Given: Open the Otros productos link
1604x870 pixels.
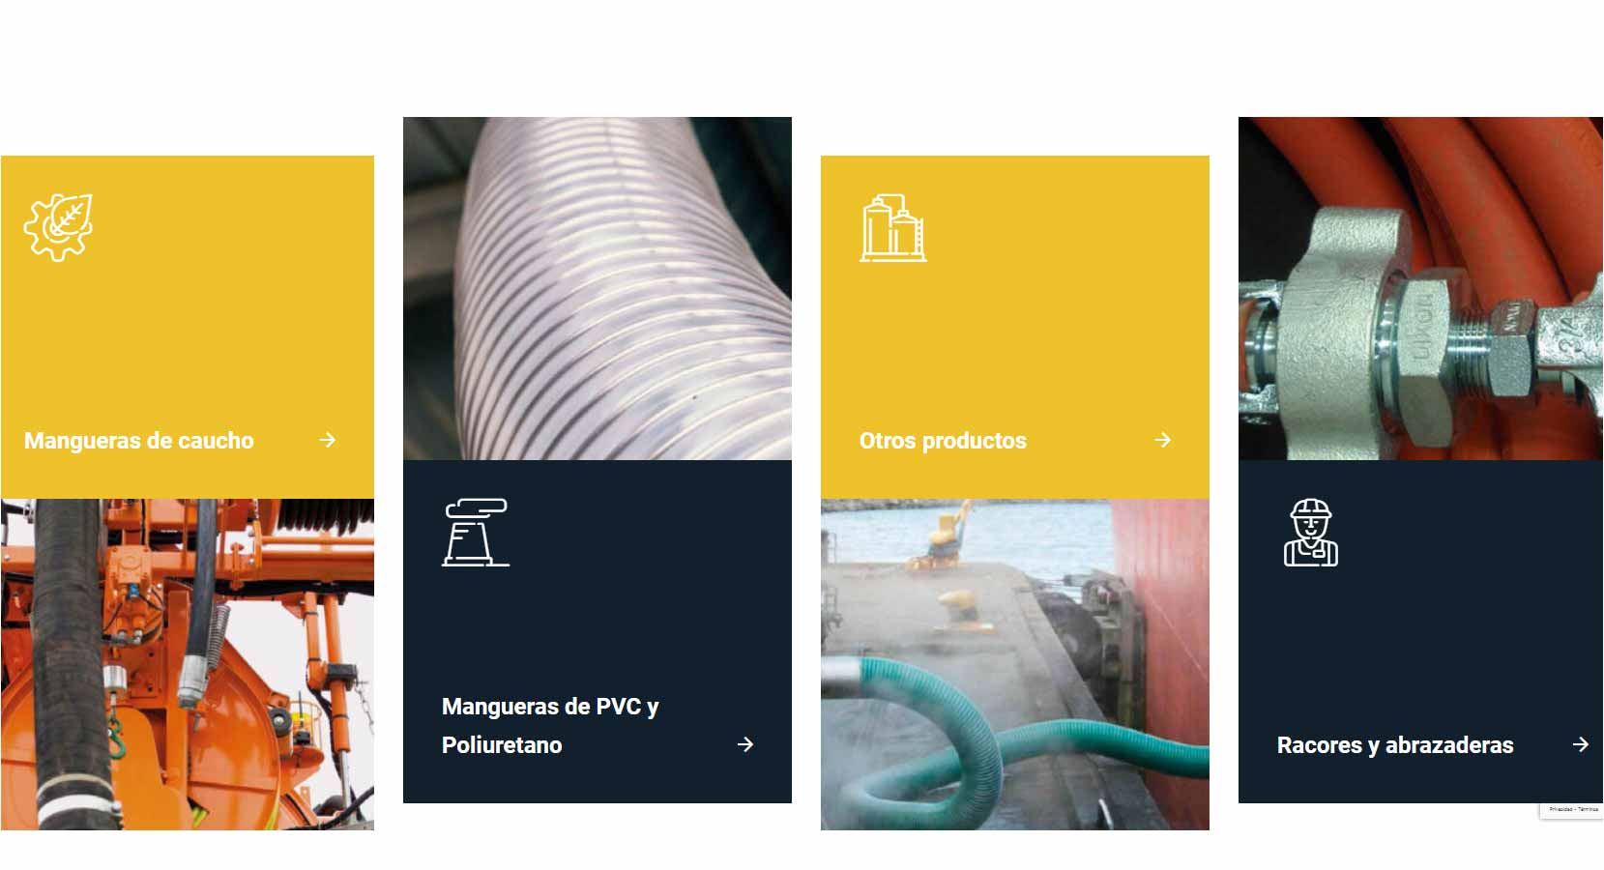Looking at the screenshot, I should [x=943, y=441].
